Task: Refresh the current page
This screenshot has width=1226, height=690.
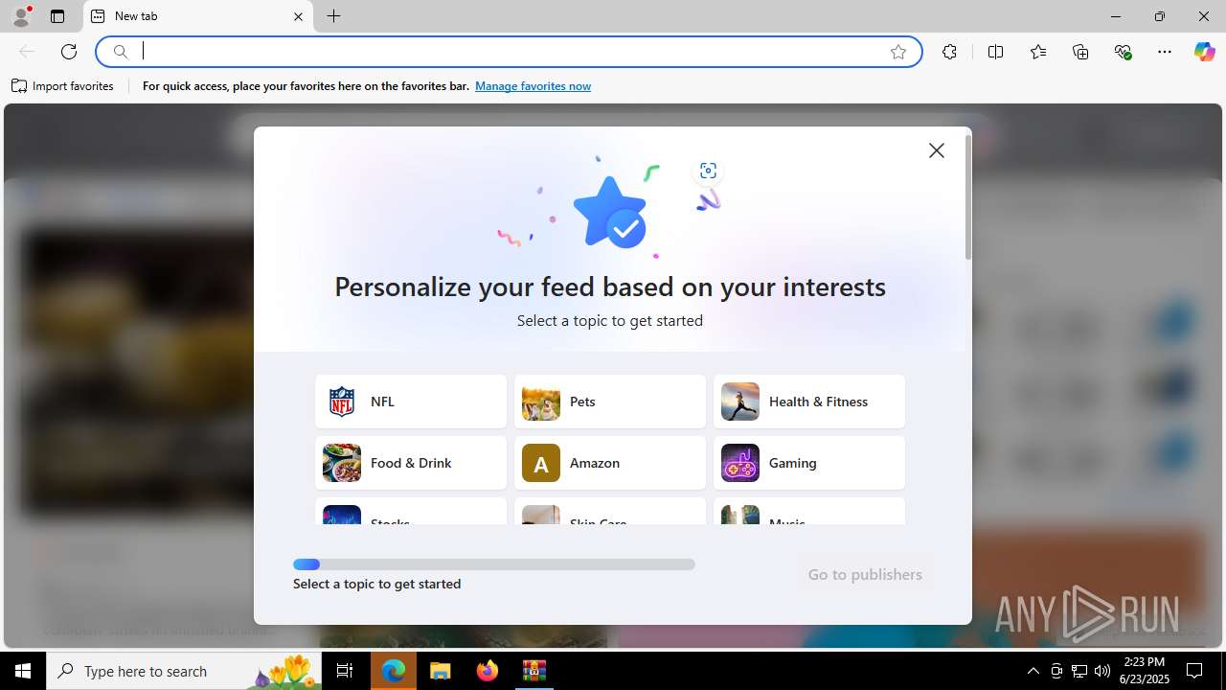Action: click(69, 52)
